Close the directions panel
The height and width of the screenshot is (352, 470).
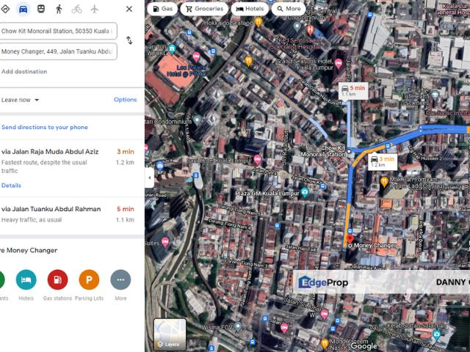pyautogui.click(x=129, y=9)
